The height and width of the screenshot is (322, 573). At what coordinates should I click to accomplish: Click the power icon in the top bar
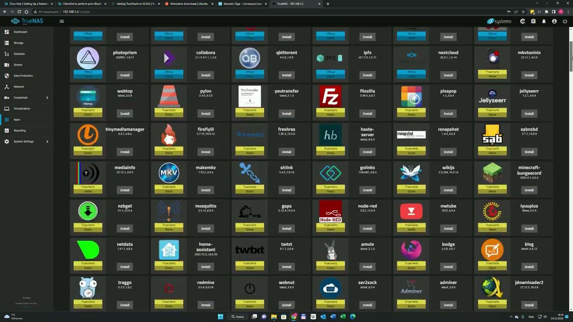coord(565,21)
